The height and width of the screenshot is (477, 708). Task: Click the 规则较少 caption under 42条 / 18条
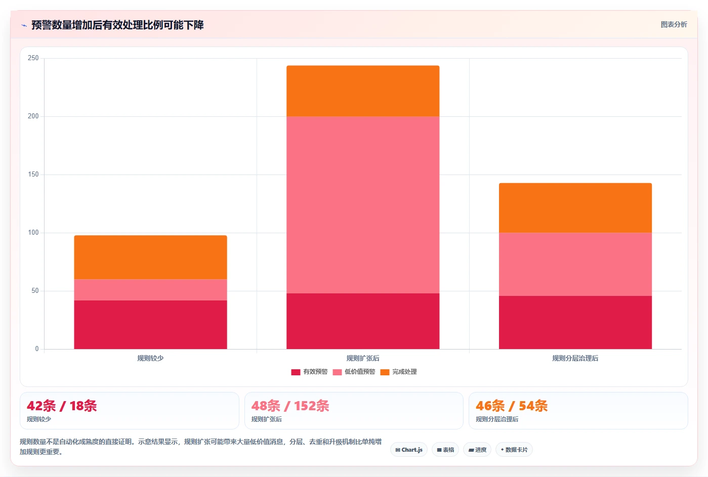(x=39, y=419)
